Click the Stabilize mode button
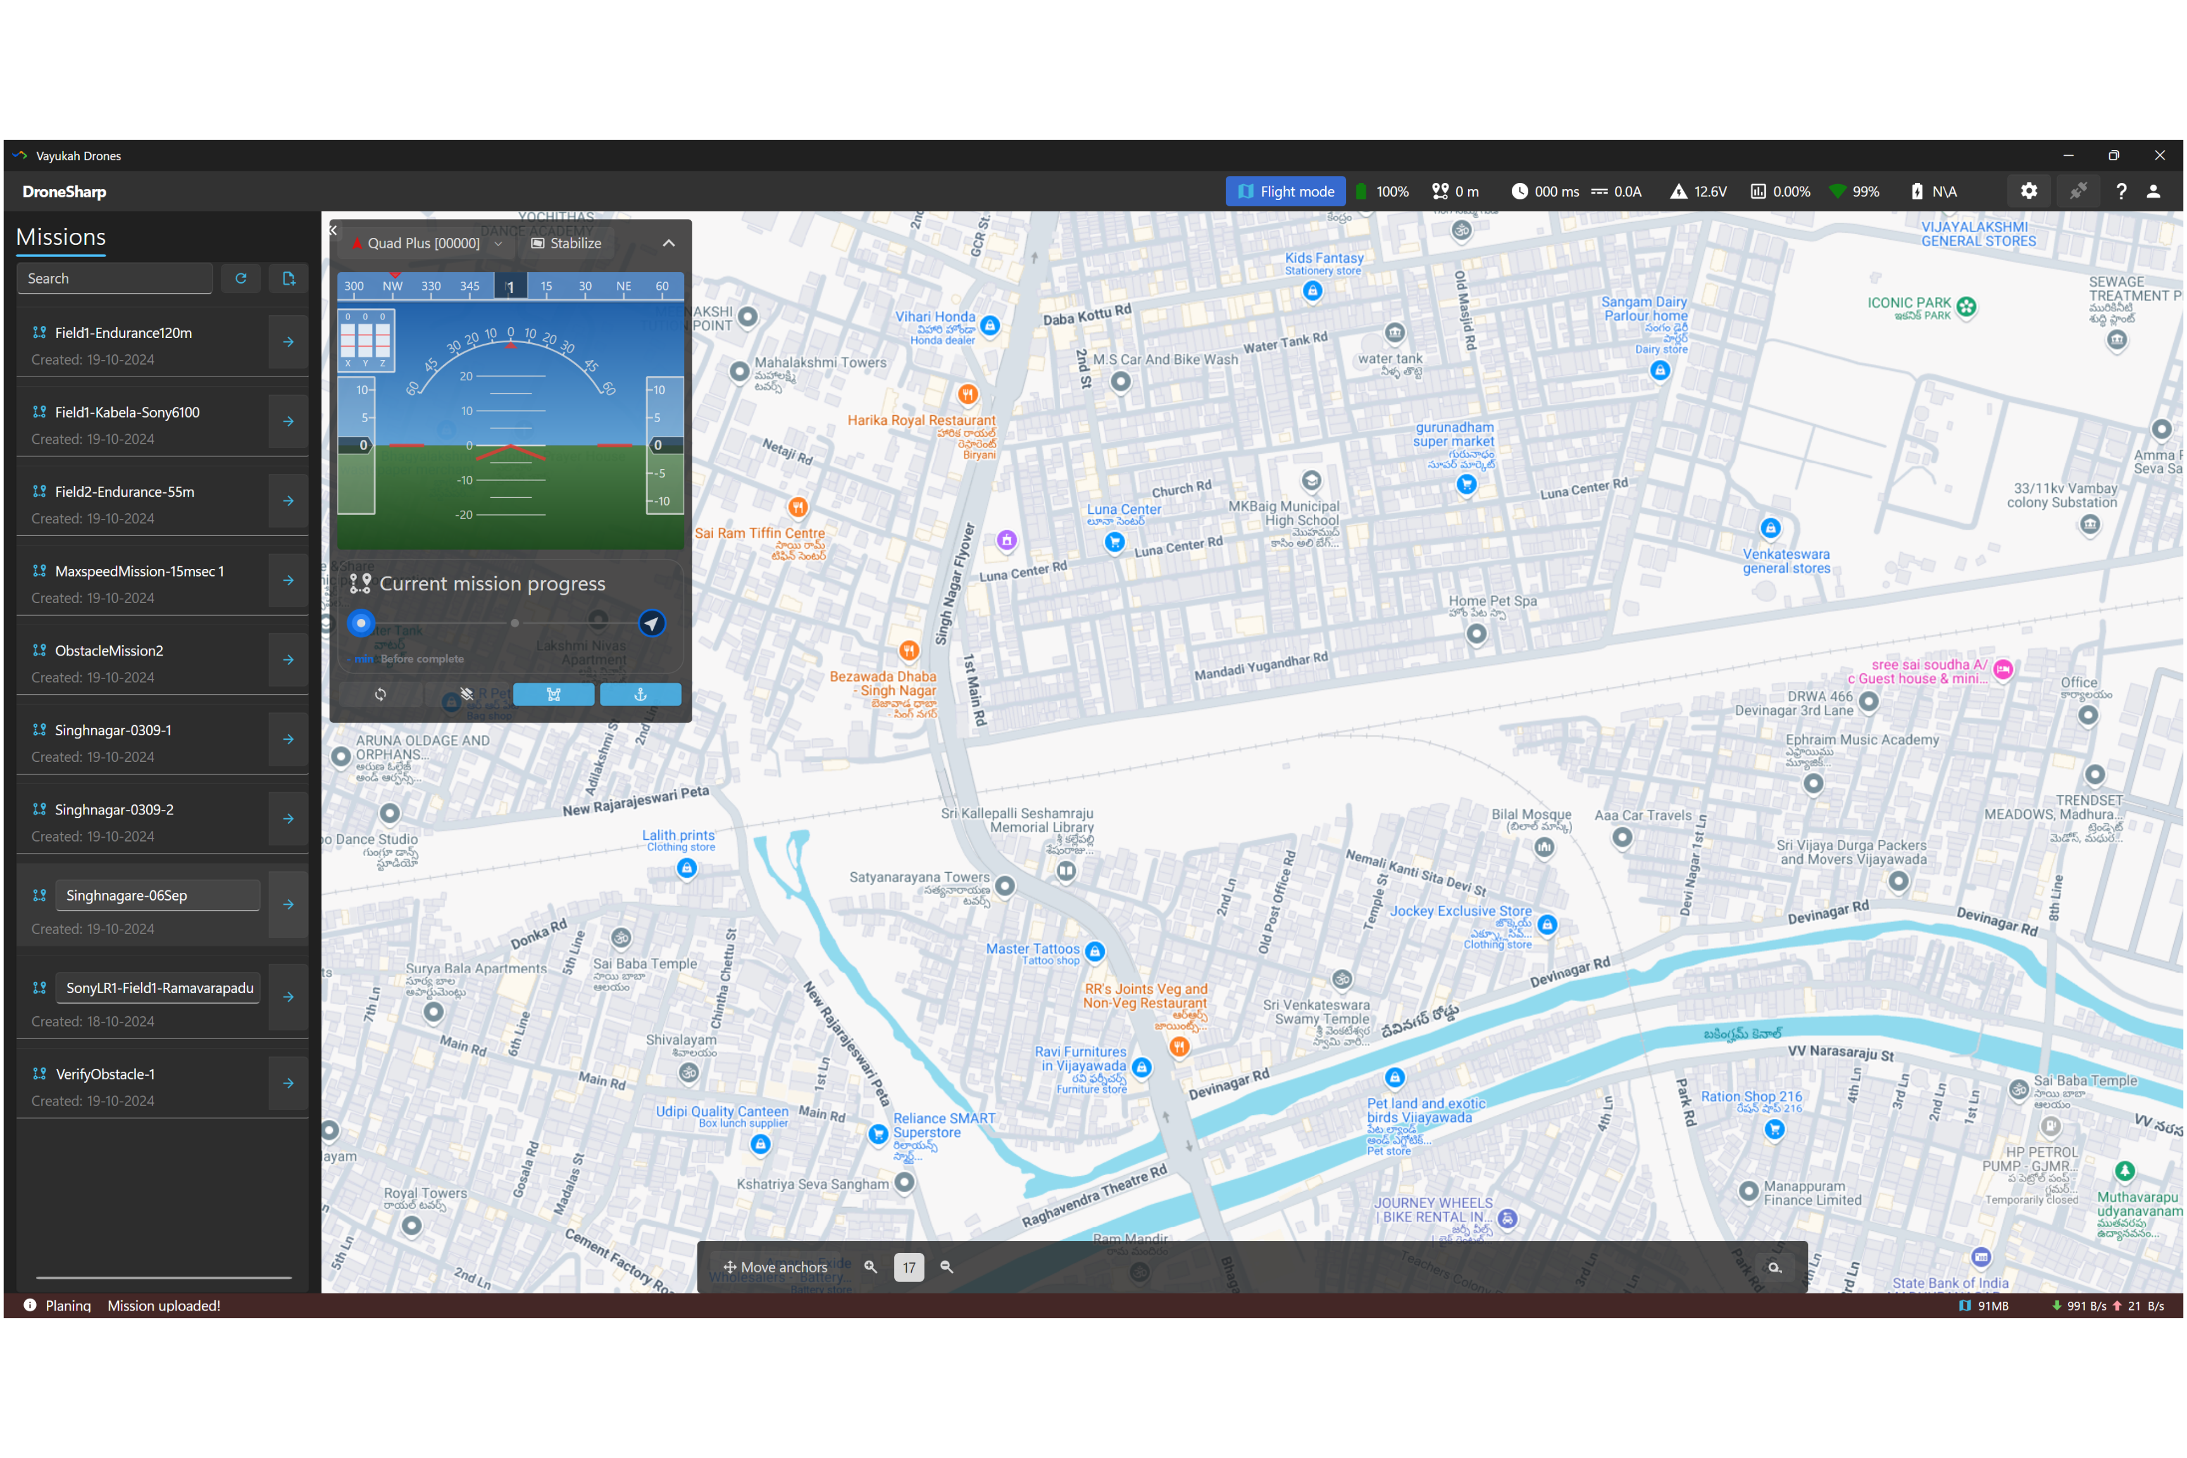 click(x=566, y=244)
